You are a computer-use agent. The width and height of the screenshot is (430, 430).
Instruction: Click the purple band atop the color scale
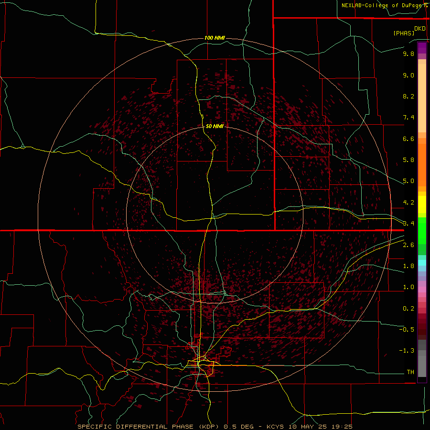coord(422,48)
